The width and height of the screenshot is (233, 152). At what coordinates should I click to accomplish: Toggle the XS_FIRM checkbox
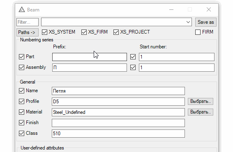(x=84, y=32)
